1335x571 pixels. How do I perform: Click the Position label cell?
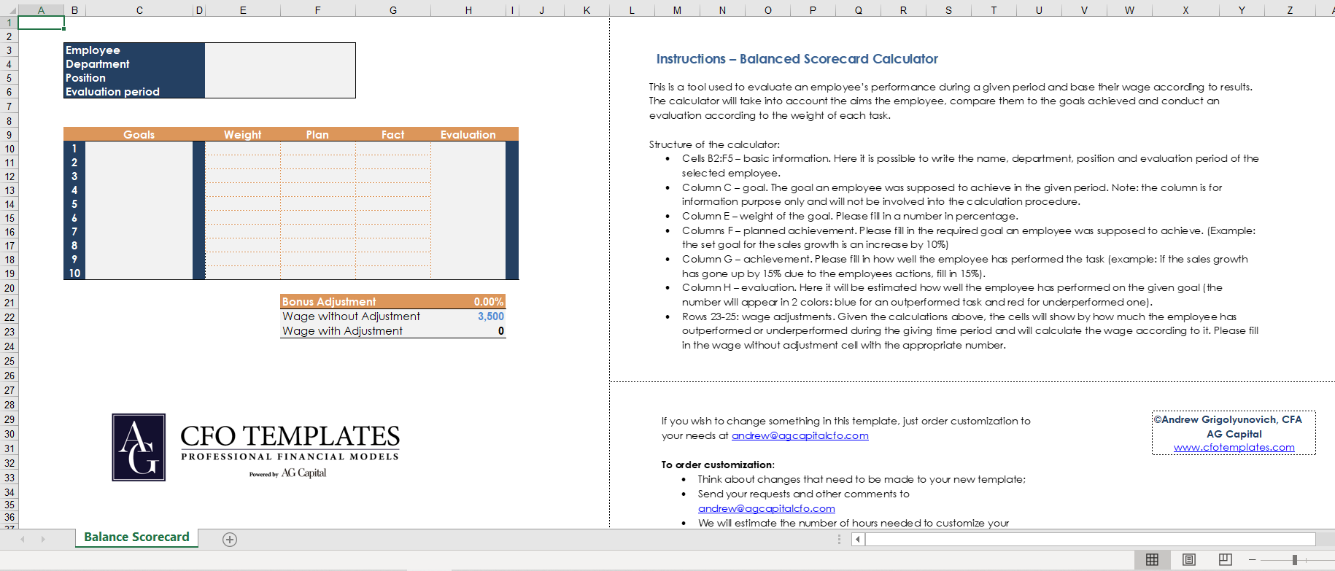[134, 78]
